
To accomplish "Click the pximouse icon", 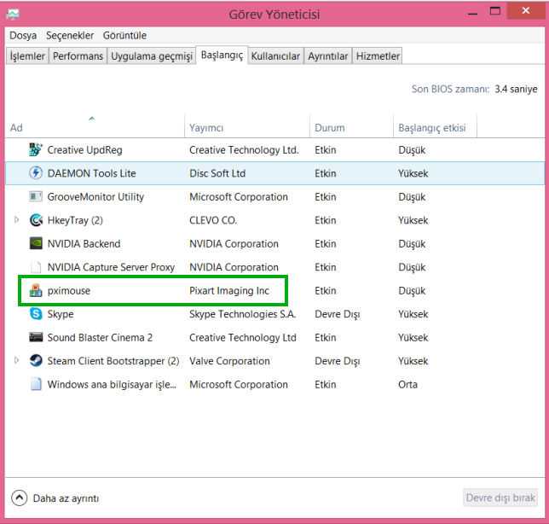I will [x=36, y=290].
